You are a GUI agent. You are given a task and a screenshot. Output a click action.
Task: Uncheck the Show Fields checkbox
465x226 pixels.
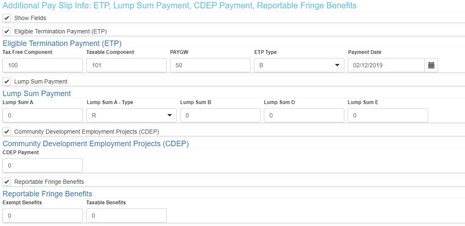click(x=7, y=18)
